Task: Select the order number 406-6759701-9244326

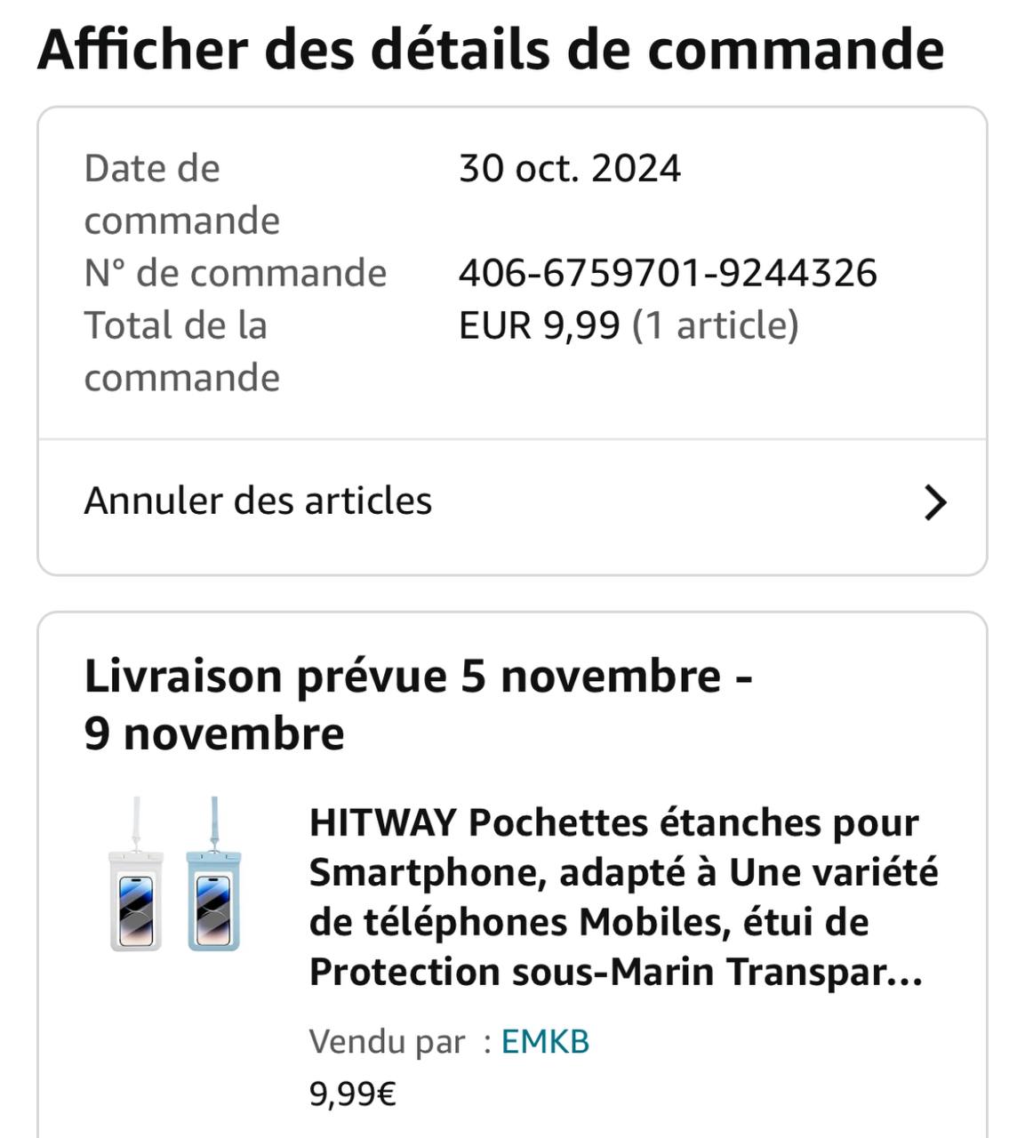Action: [667, 273]
